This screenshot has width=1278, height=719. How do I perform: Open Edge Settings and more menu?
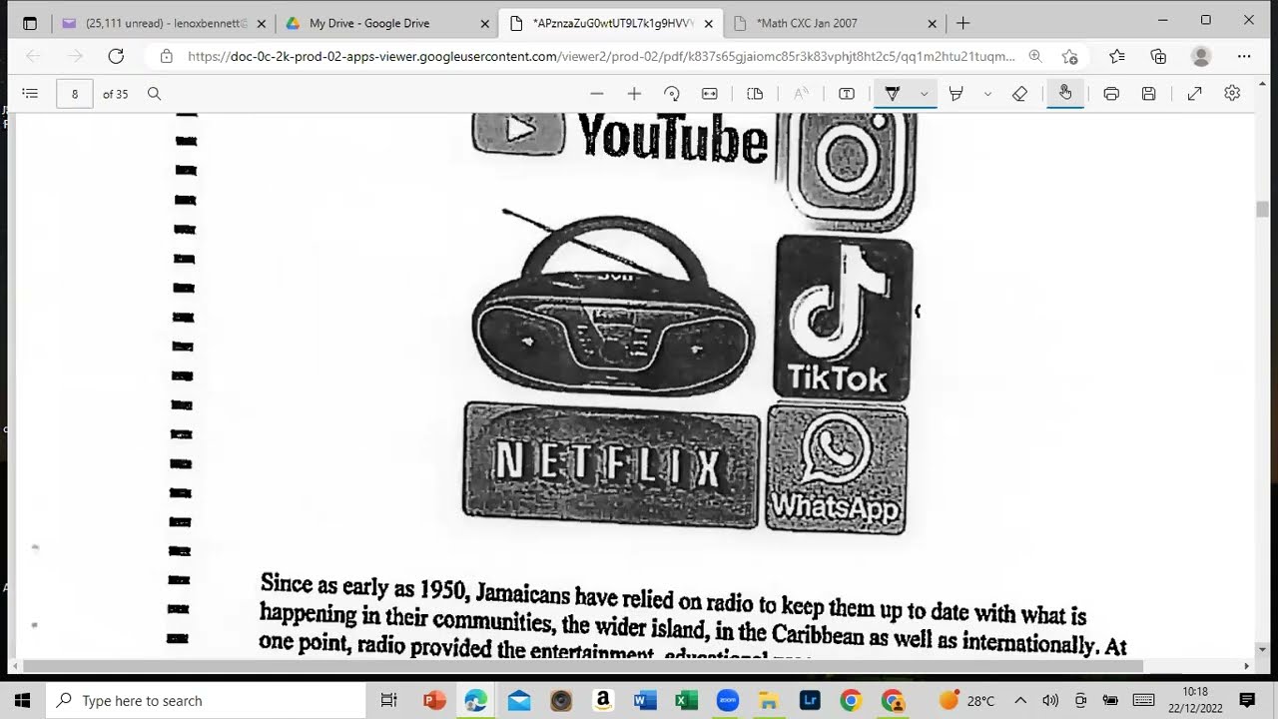1244,57
